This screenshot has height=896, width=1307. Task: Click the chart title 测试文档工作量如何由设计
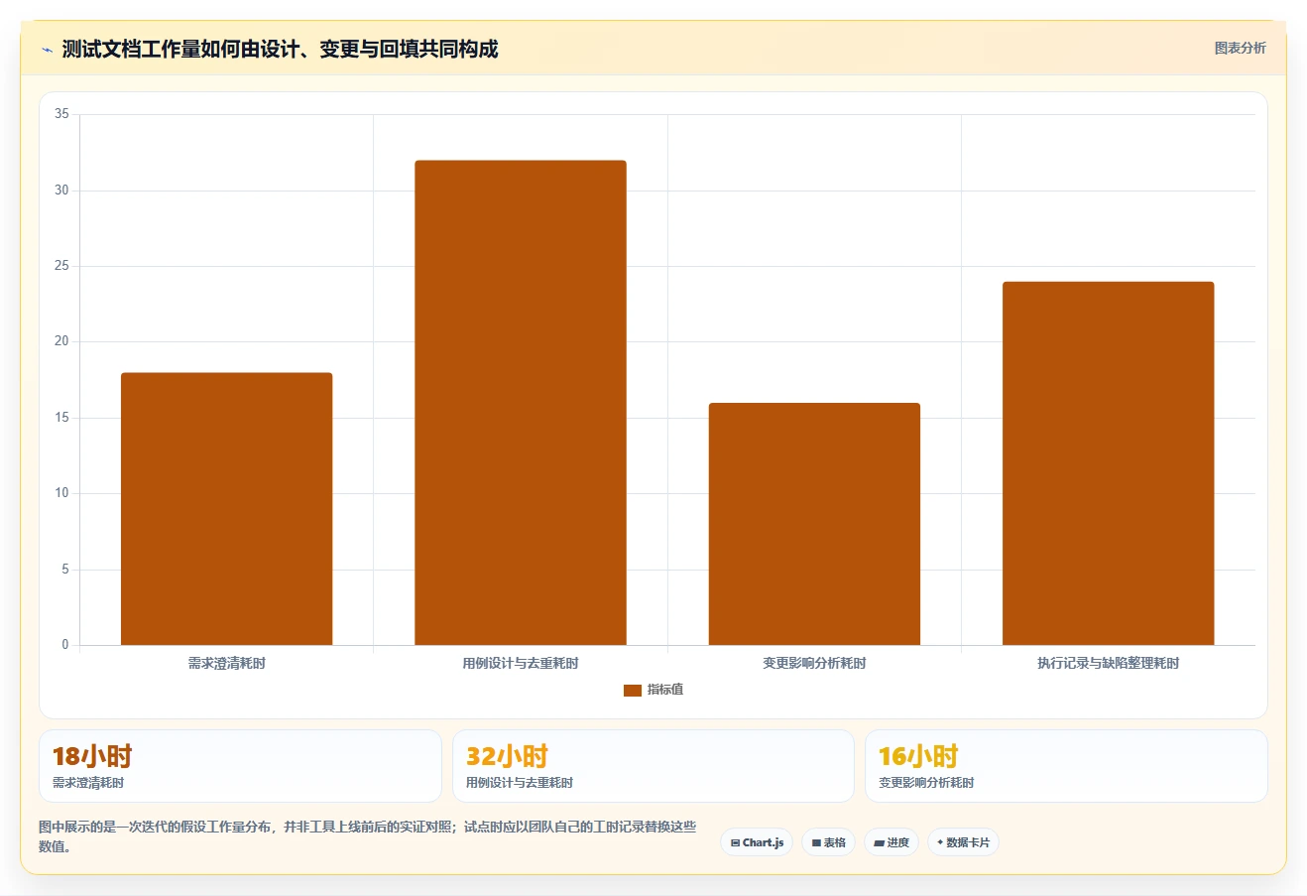pos(280,49)
